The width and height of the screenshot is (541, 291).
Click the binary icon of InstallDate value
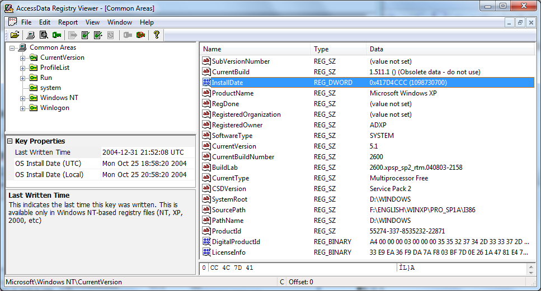[206, 82]
